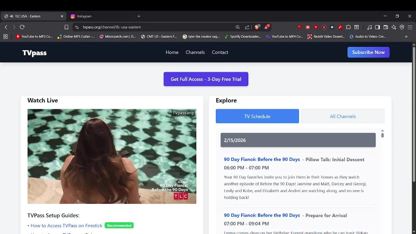The height and width of the screenshot is (234, 416).
Task: Open the Home nav link
Action: (x=172, y=52)
